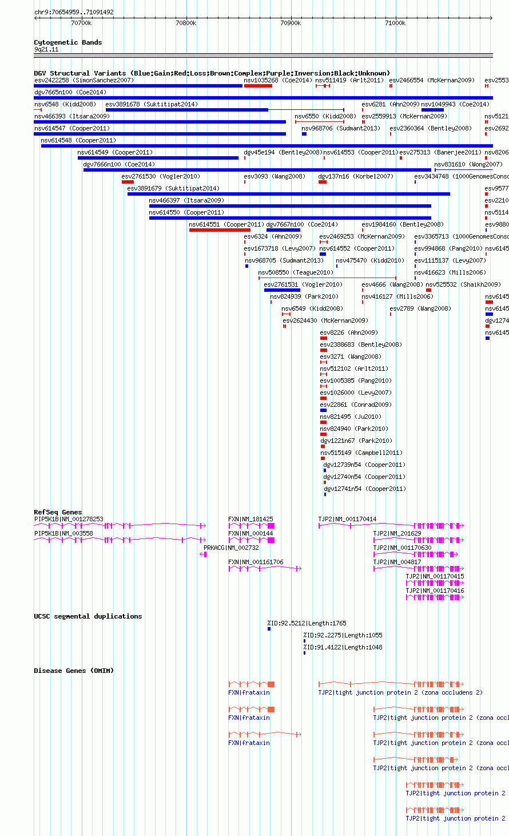Click the 70800k ruler tick label
This screenshot has height=836, width=509.
(186, 23)
